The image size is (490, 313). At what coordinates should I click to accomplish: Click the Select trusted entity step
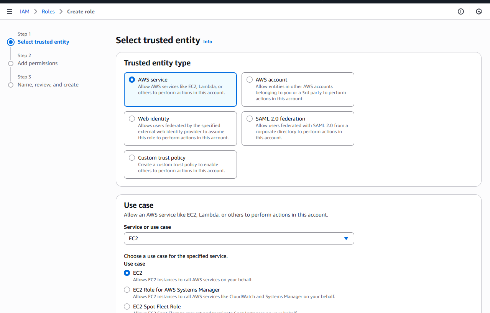click(x=43, y=42)
